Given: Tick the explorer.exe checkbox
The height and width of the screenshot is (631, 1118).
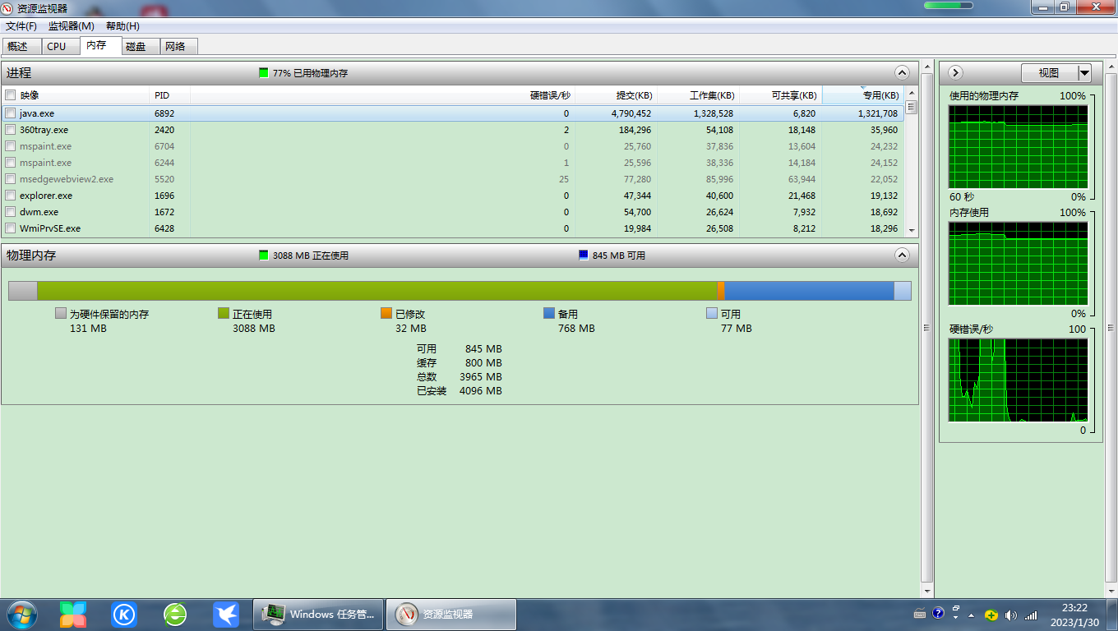Looking at the screenshot, I should 11,196.
